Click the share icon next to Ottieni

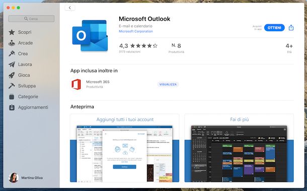click(291, 28)
